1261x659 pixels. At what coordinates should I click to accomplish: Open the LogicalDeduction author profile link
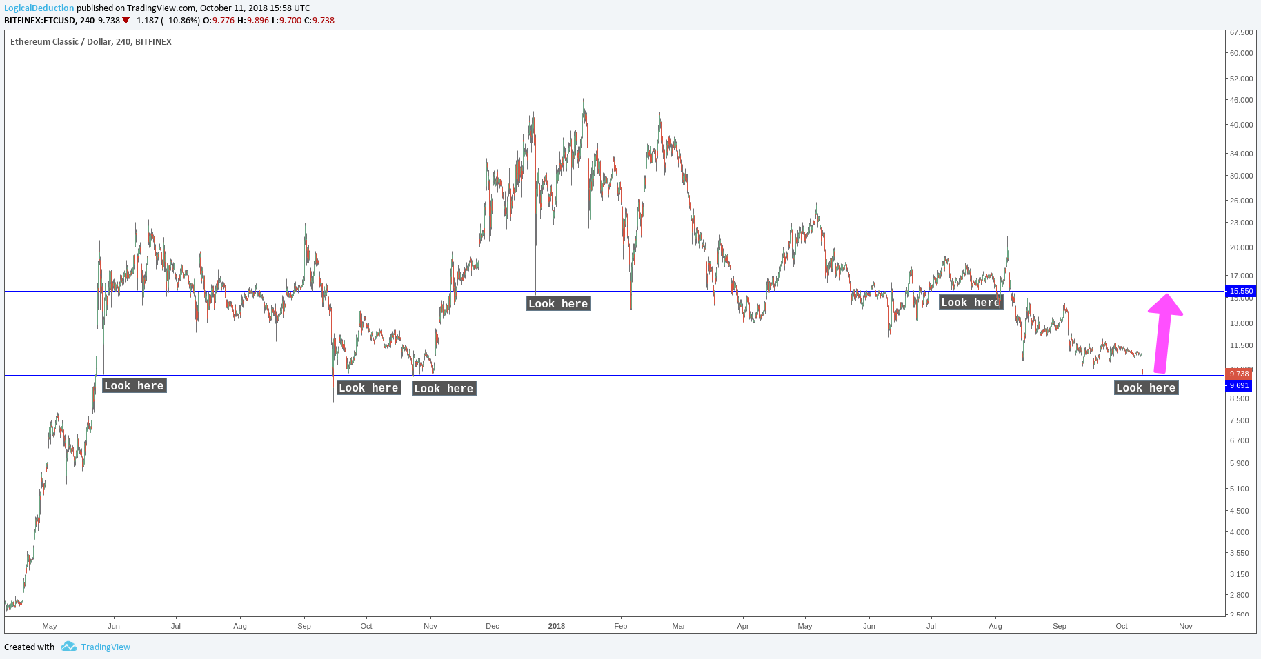(x=39, y=8)
